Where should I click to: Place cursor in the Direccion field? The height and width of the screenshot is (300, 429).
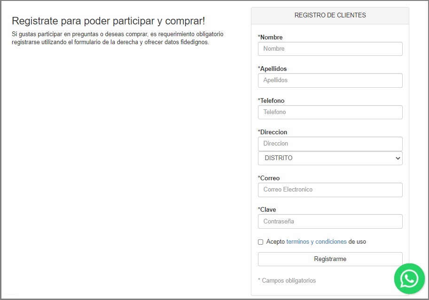point(330,144)
